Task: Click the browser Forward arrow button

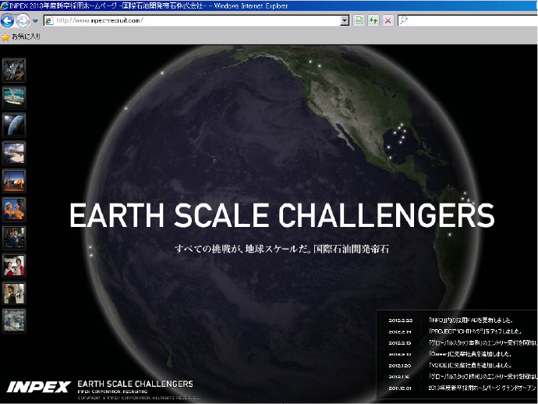Action: pyautogui.click(x=23, y=21)
